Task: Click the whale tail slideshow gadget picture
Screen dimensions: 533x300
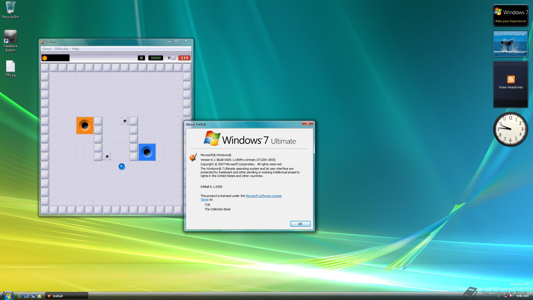Action: click(x=510, y=44)
